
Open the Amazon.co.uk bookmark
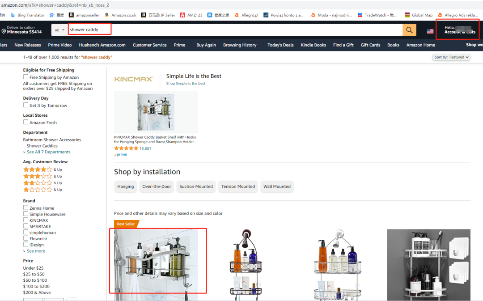[120, 15]
